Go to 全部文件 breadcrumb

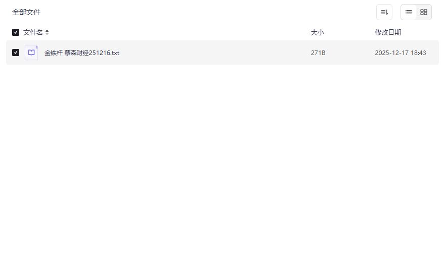[26, 12]
